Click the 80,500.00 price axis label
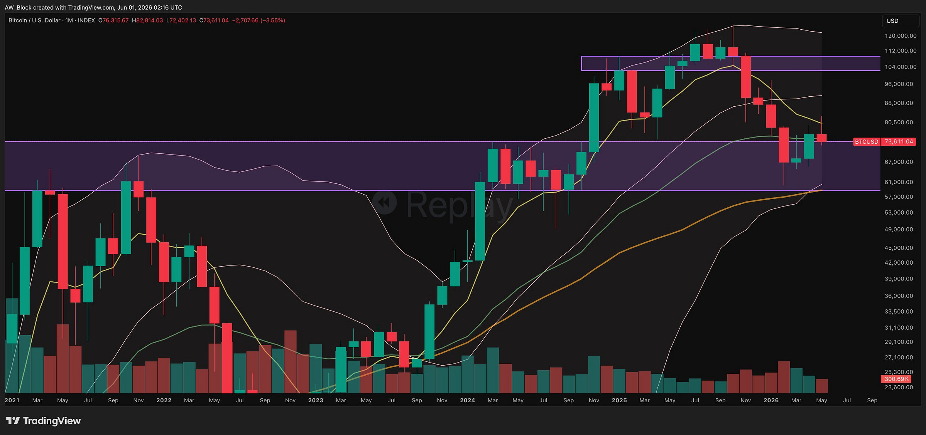The height and width of the screenshot is (435, 926). [x=899, y=123]
